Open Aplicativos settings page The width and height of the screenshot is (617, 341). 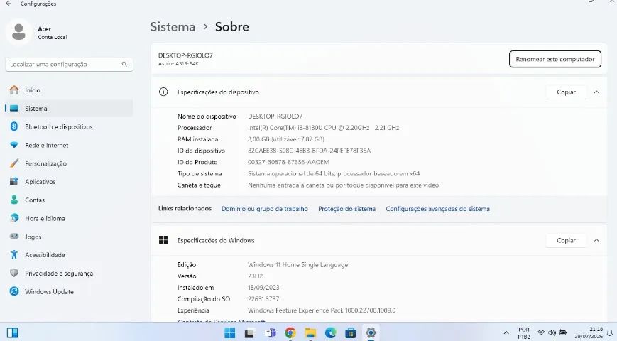point(69,182)
